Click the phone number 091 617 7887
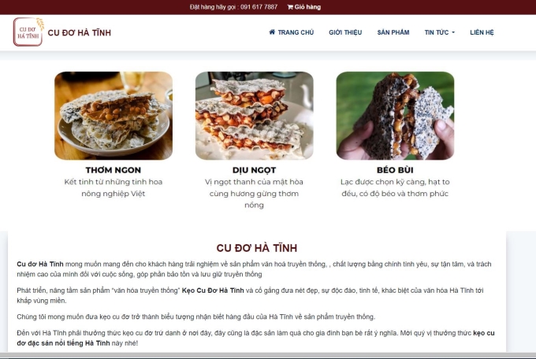536x359 pixels. click(x=259, y=7)
